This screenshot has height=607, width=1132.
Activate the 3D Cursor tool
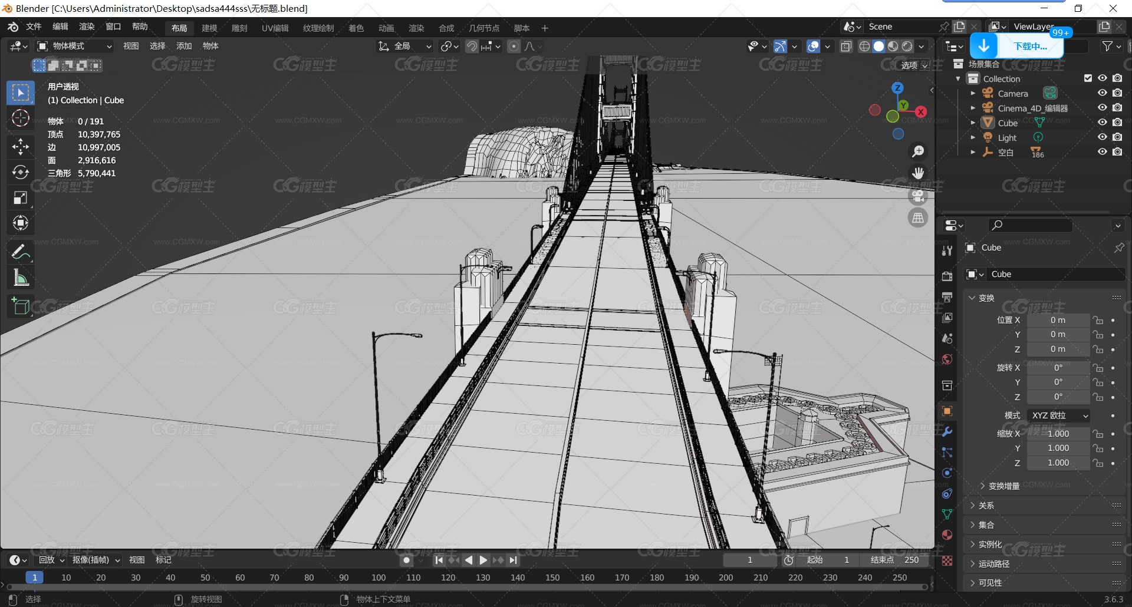tap(21, 118)
